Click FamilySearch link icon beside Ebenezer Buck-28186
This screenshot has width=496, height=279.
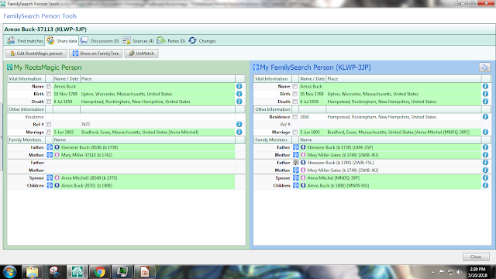coord(50,147)
